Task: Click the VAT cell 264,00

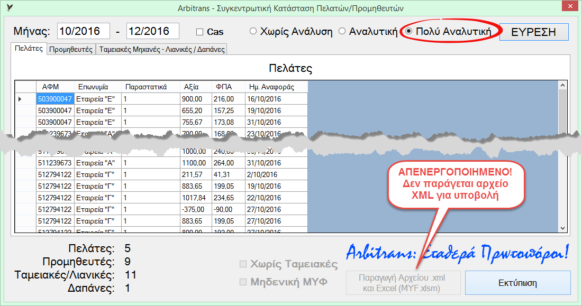Action: click(x=229, y=163)
